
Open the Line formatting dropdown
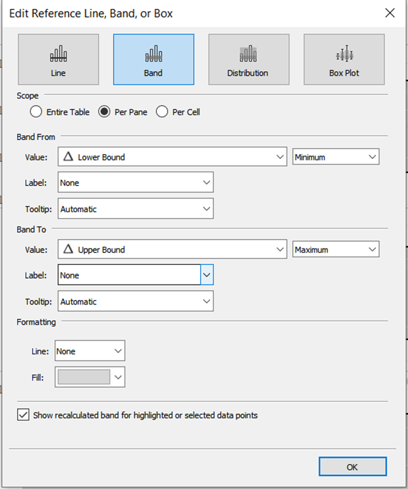pyautogui.click(x=90, y=351)
